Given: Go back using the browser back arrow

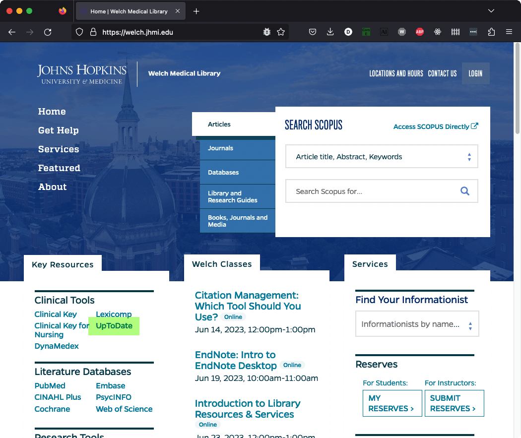Looking at the screenshot, I should pyautogui.click(x=12, y=32).
